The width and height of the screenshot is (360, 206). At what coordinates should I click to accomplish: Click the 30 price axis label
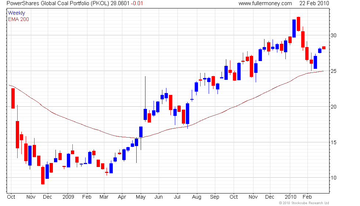(334, 35)
